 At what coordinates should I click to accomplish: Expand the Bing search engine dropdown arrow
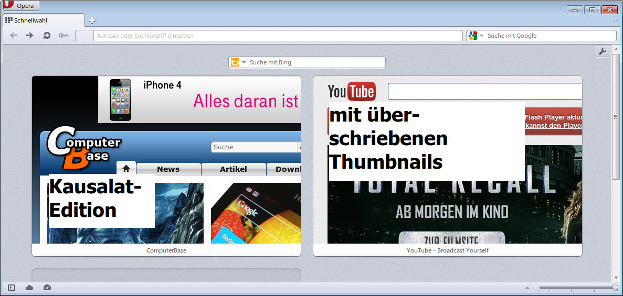pos(244,63)
